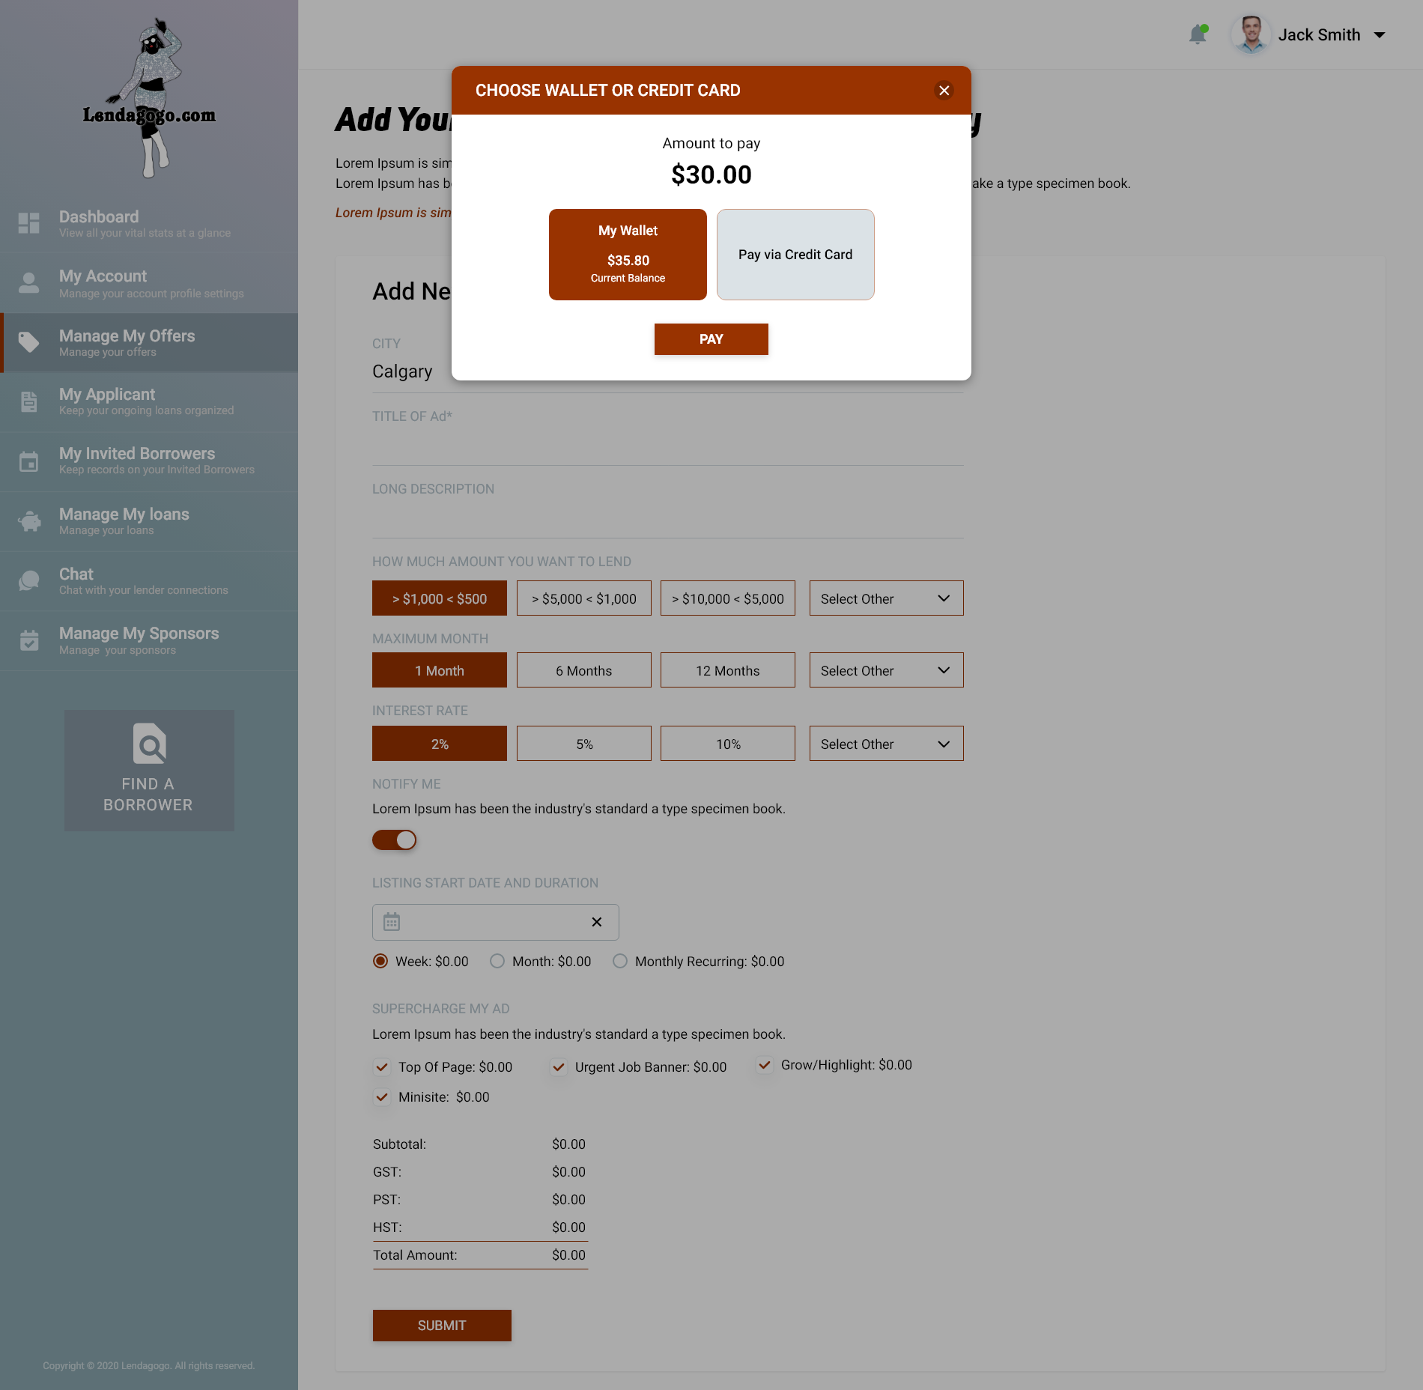Screen dimensions: 1423x1390
Task: Open the Jack Smith user menu arrow
Action: pos(1380,35)
